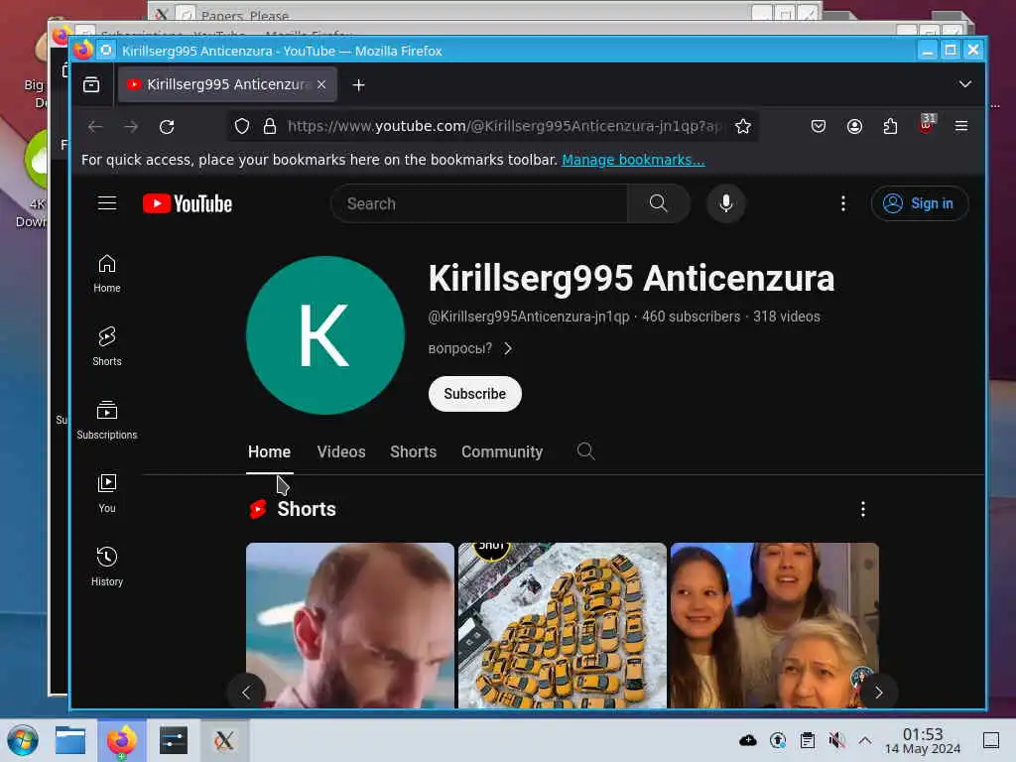Focus the Firefox address bar

click(503, 126)
